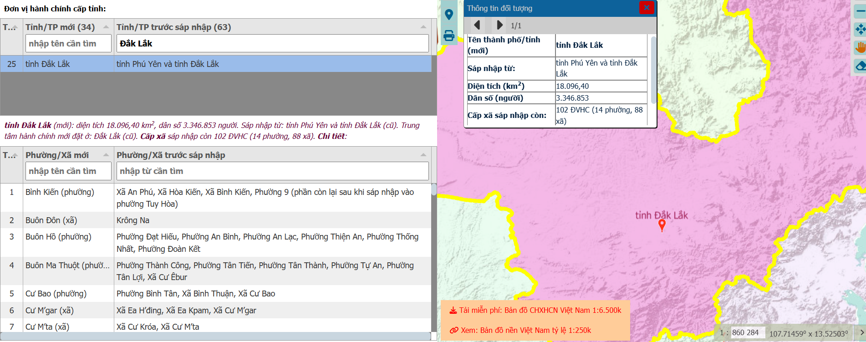Screen dimensions: 866x342
Task: Select the orange pan hand tool
Action: [x=860, y=47]
